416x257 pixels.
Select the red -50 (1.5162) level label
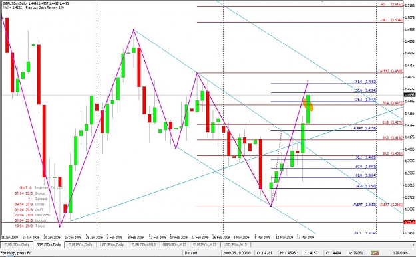[391, 4]
